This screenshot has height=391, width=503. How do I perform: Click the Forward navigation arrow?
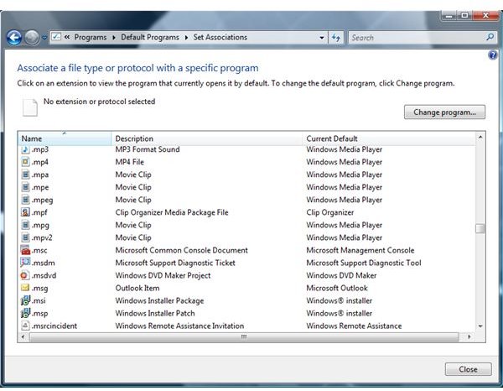coord(32,38)
